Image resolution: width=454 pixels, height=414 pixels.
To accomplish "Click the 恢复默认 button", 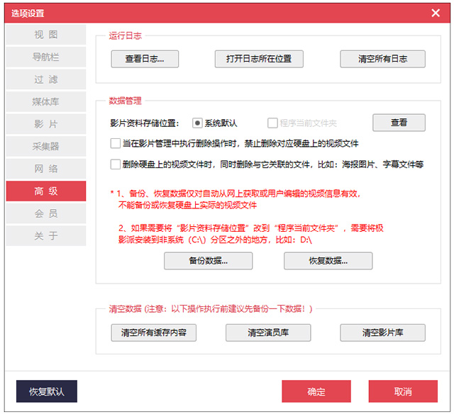I will point(47,391).
